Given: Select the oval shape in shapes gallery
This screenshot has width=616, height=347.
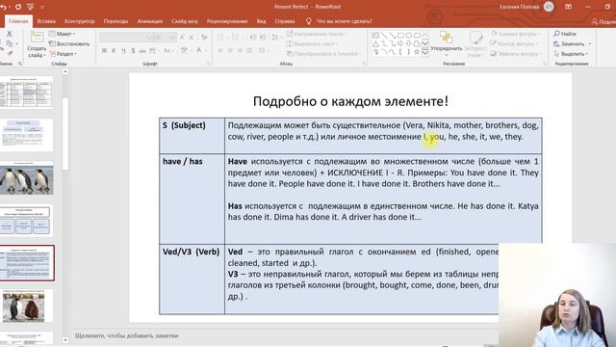Looking at the screenshot, I should pos(408,36).
